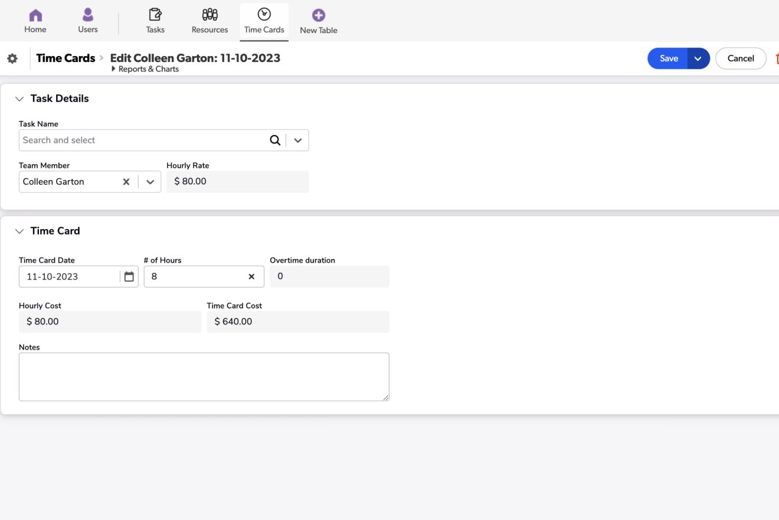Collapse the Time Card section
Screen dimensions: 779x520
[x=19, y=231]
